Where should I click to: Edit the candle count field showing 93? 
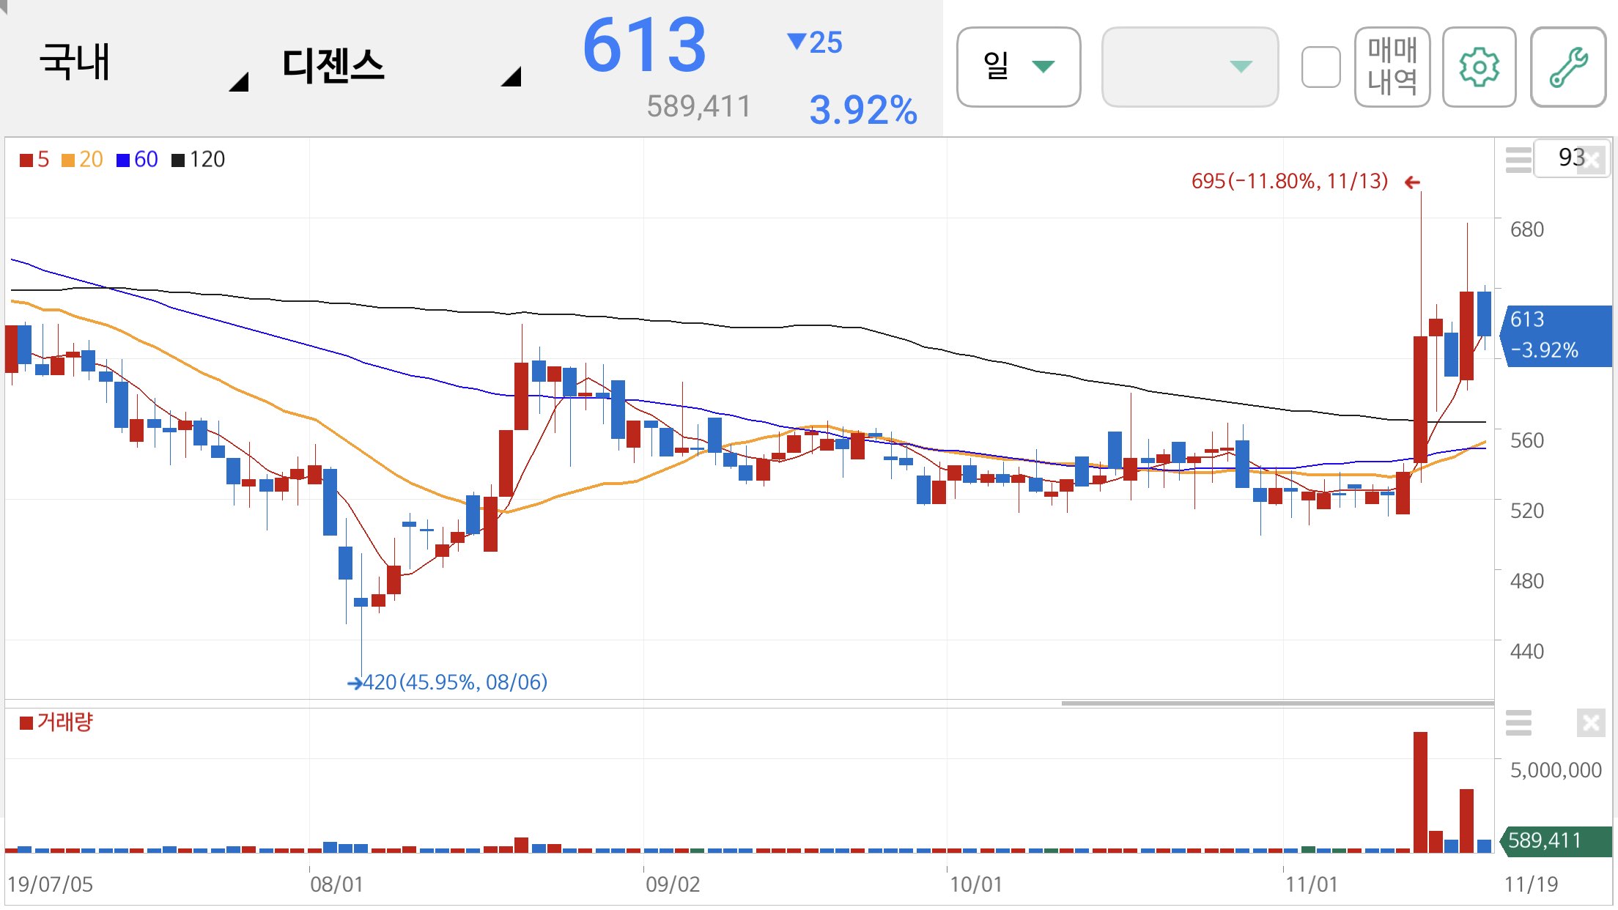1571,158
